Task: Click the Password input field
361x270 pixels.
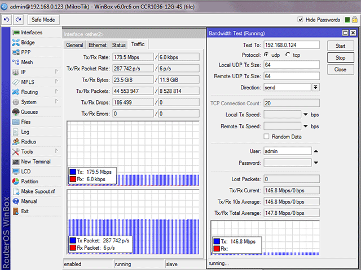Action: 288,163
